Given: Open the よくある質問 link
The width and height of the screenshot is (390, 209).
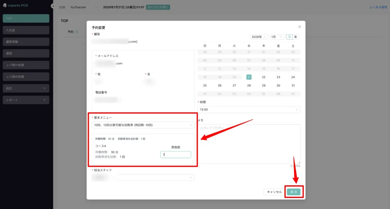Looking at the screenshot, I should tap(378, 7).
